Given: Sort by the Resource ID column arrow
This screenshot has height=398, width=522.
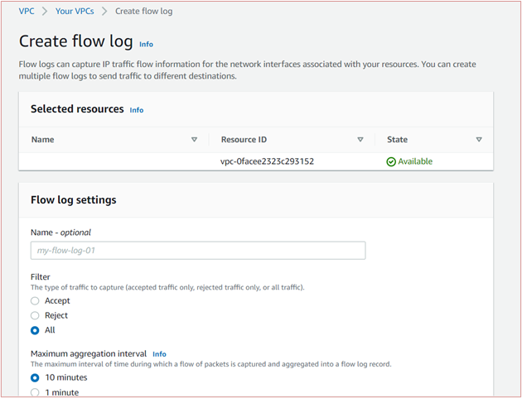Looking at the screenshot, I should 360,139.
